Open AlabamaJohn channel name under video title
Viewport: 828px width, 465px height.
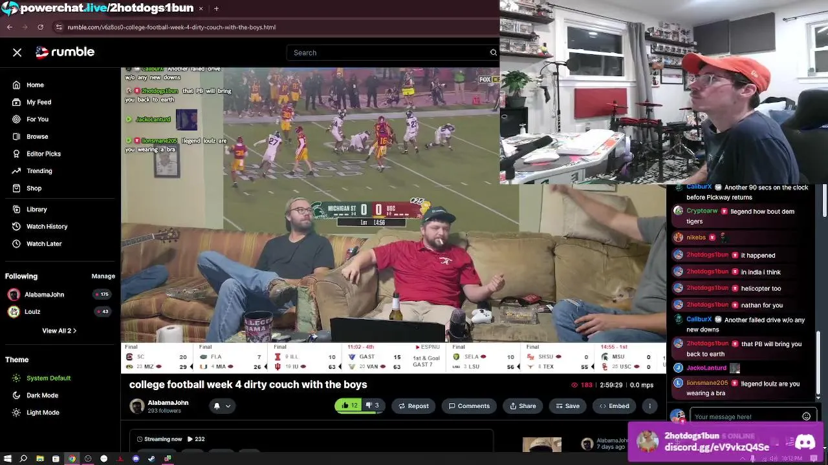point(168,402)
